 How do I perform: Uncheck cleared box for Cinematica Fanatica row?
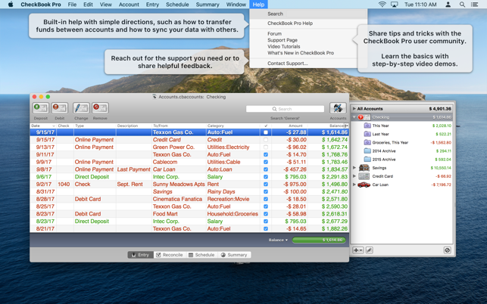point(266,199)
